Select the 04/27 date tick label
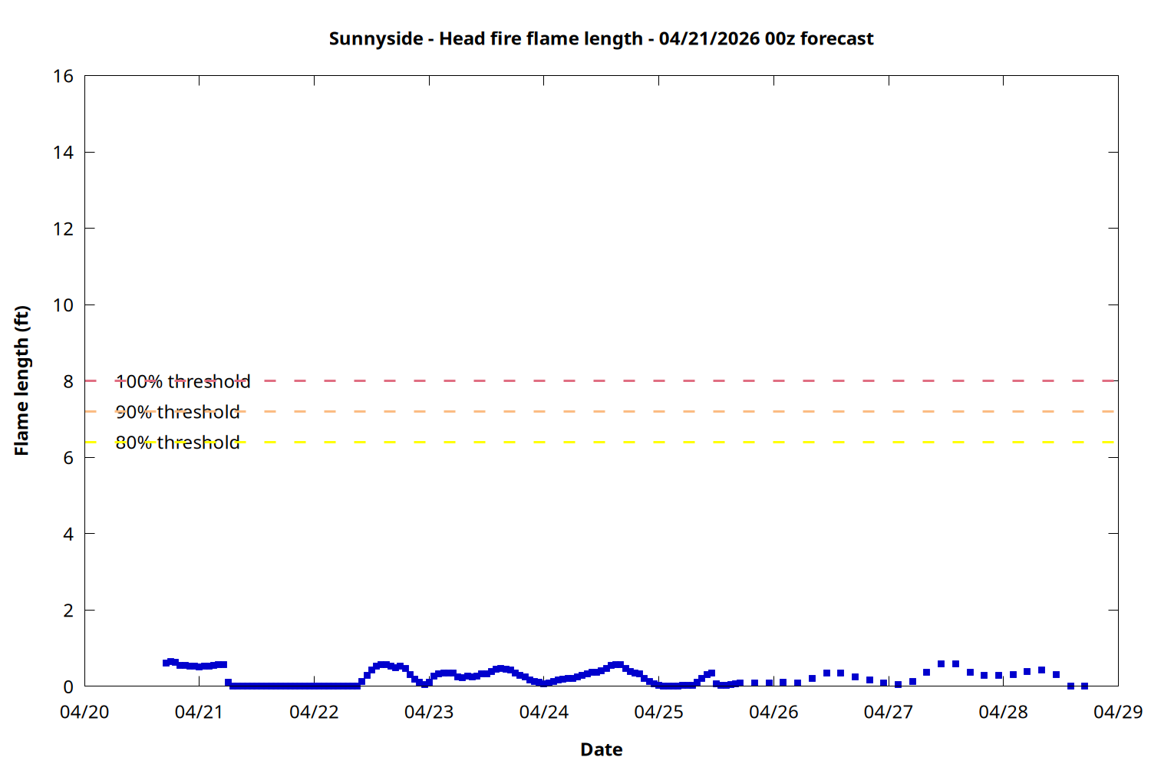Viewport: 1151px width, 767px height. tap(888, 712)
